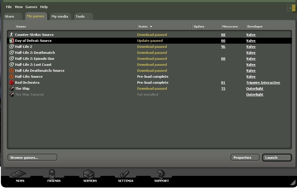The image size is (297, 189).
Task: Select the Half-Life Deathmatch: Source row
Action: (149, 71)
